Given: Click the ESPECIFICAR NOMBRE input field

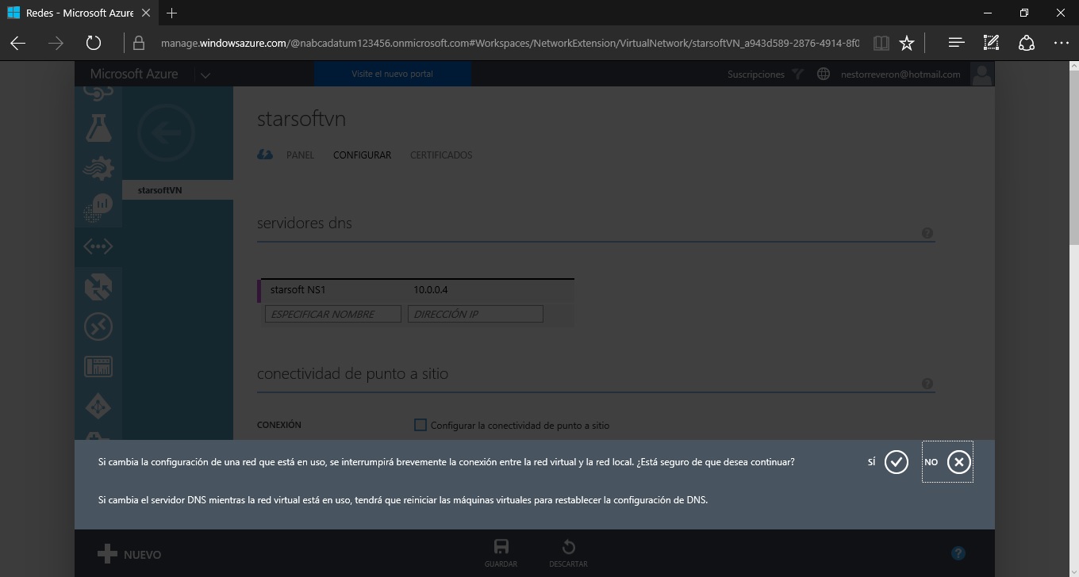Looking at the screenshot, I should (332, 315).
